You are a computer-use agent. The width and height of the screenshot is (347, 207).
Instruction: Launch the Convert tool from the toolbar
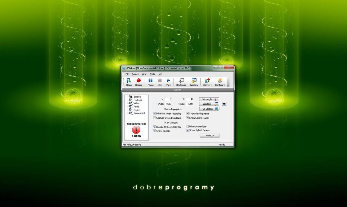tap(207, 82)
